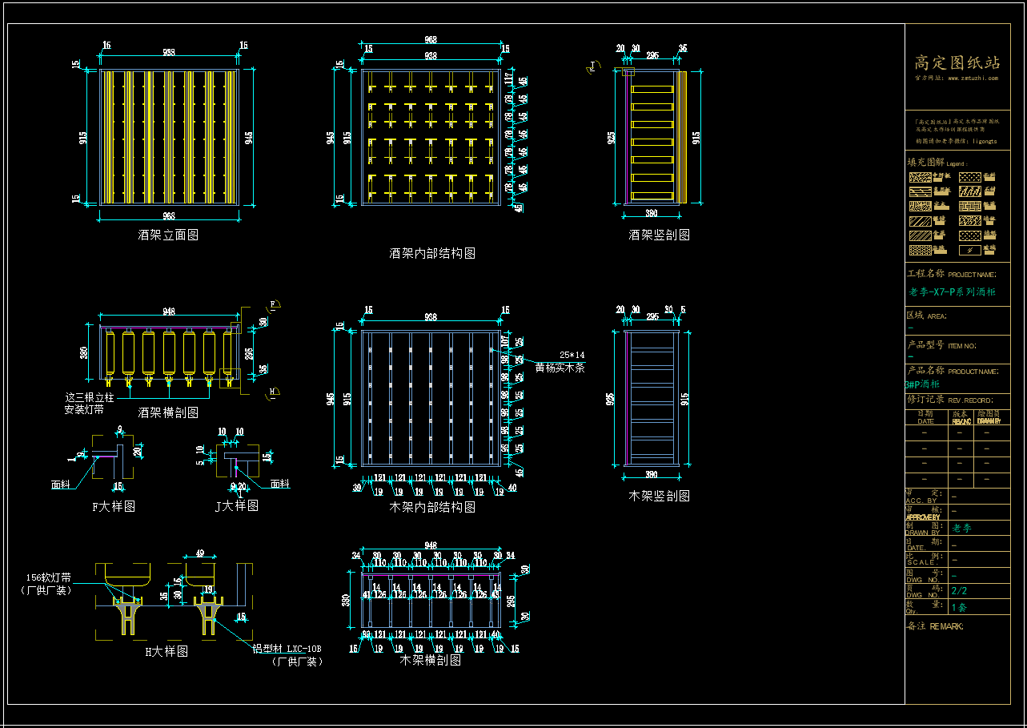Screen dimensions: 1027x728
Task: Click the 木架横剖图 title text
Action: (431, 661)
